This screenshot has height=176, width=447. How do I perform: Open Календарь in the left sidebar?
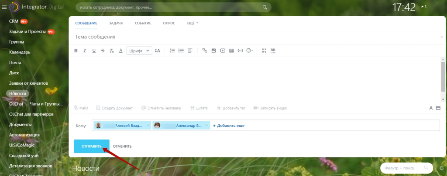(x=20, y=52)
